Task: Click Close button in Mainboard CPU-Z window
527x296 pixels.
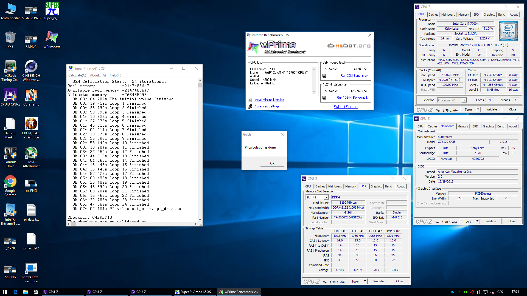Action: click(x=512, y=221)
